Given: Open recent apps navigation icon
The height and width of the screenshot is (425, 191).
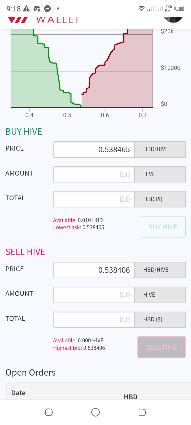Looking at the screenshot, I should [x=49, y=412].
